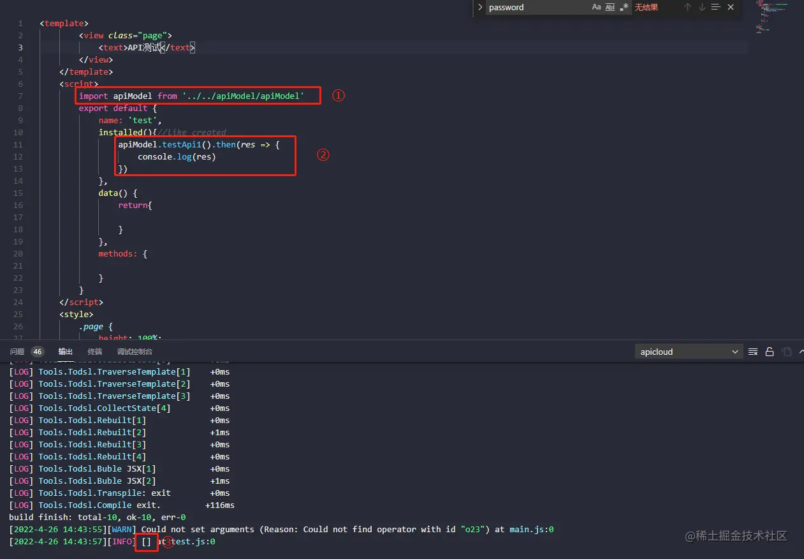Expand the replace row with the chevron
804x559 pixels.
pos(480,7)
